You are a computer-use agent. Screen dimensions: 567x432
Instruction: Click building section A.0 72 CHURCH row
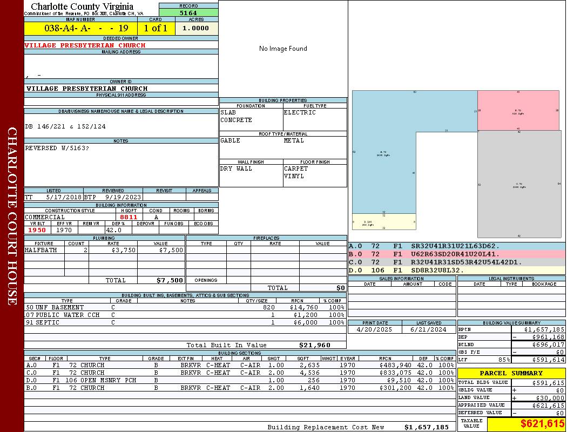pos(240,365)
